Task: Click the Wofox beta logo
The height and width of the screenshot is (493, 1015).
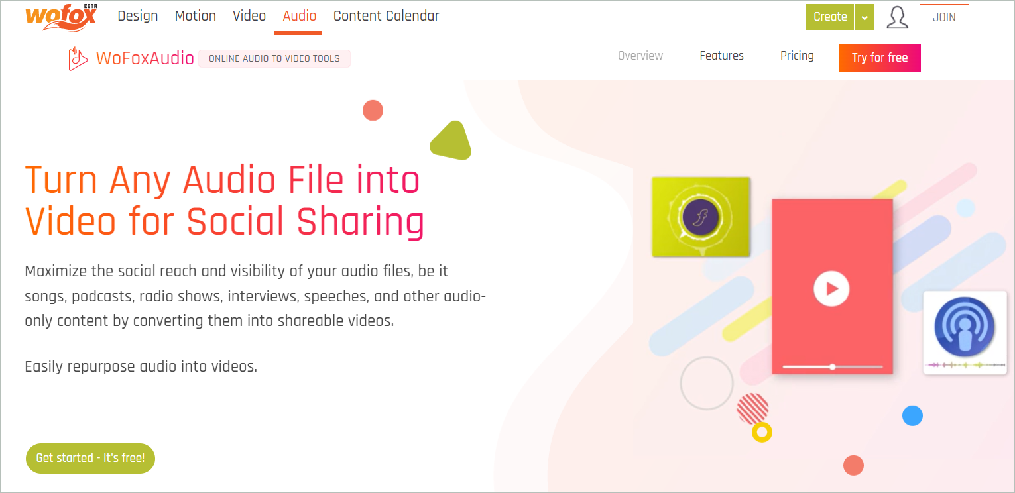Action: point(61,16)
